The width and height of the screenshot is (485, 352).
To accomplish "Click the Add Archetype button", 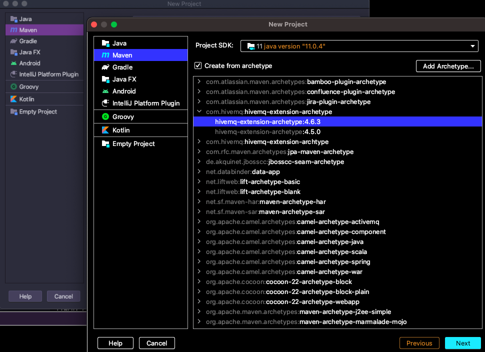I will 448,66.
